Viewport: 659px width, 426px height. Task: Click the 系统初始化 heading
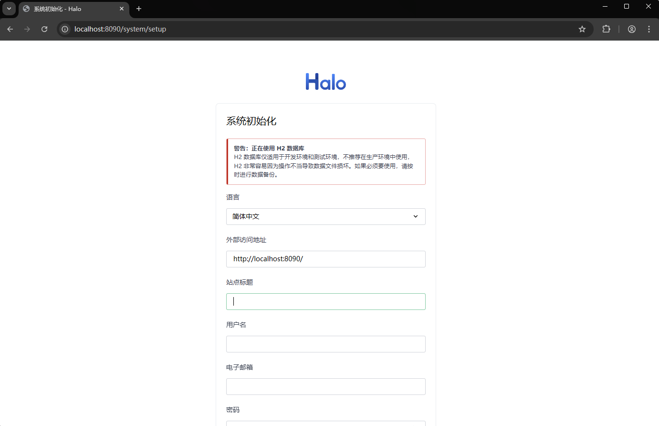tap(251, 121)
